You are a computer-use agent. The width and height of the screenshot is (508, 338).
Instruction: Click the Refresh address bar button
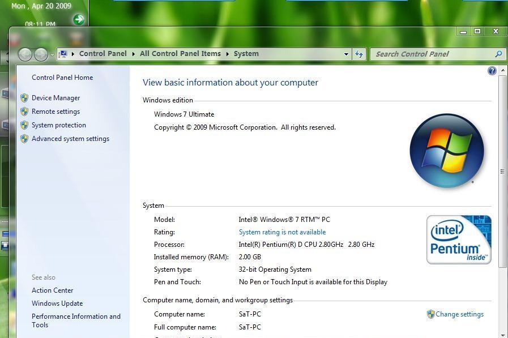point(359,54)
